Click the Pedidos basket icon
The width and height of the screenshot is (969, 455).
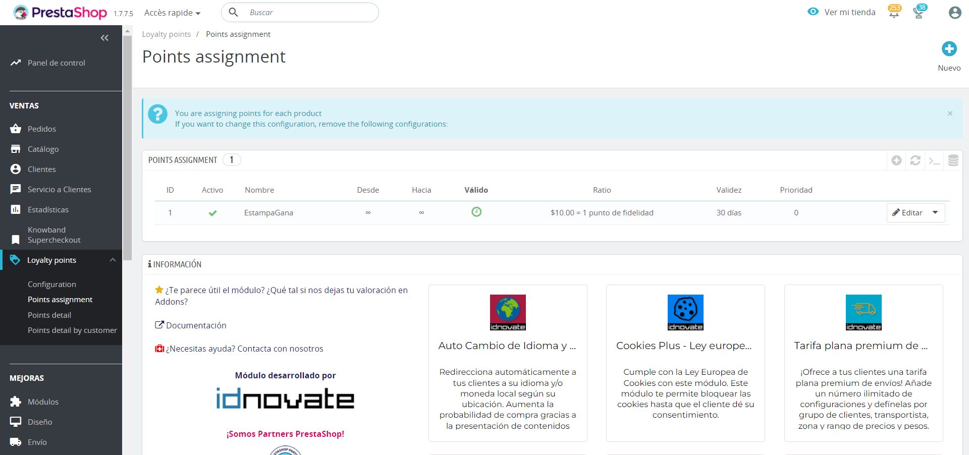coord(16,129)
